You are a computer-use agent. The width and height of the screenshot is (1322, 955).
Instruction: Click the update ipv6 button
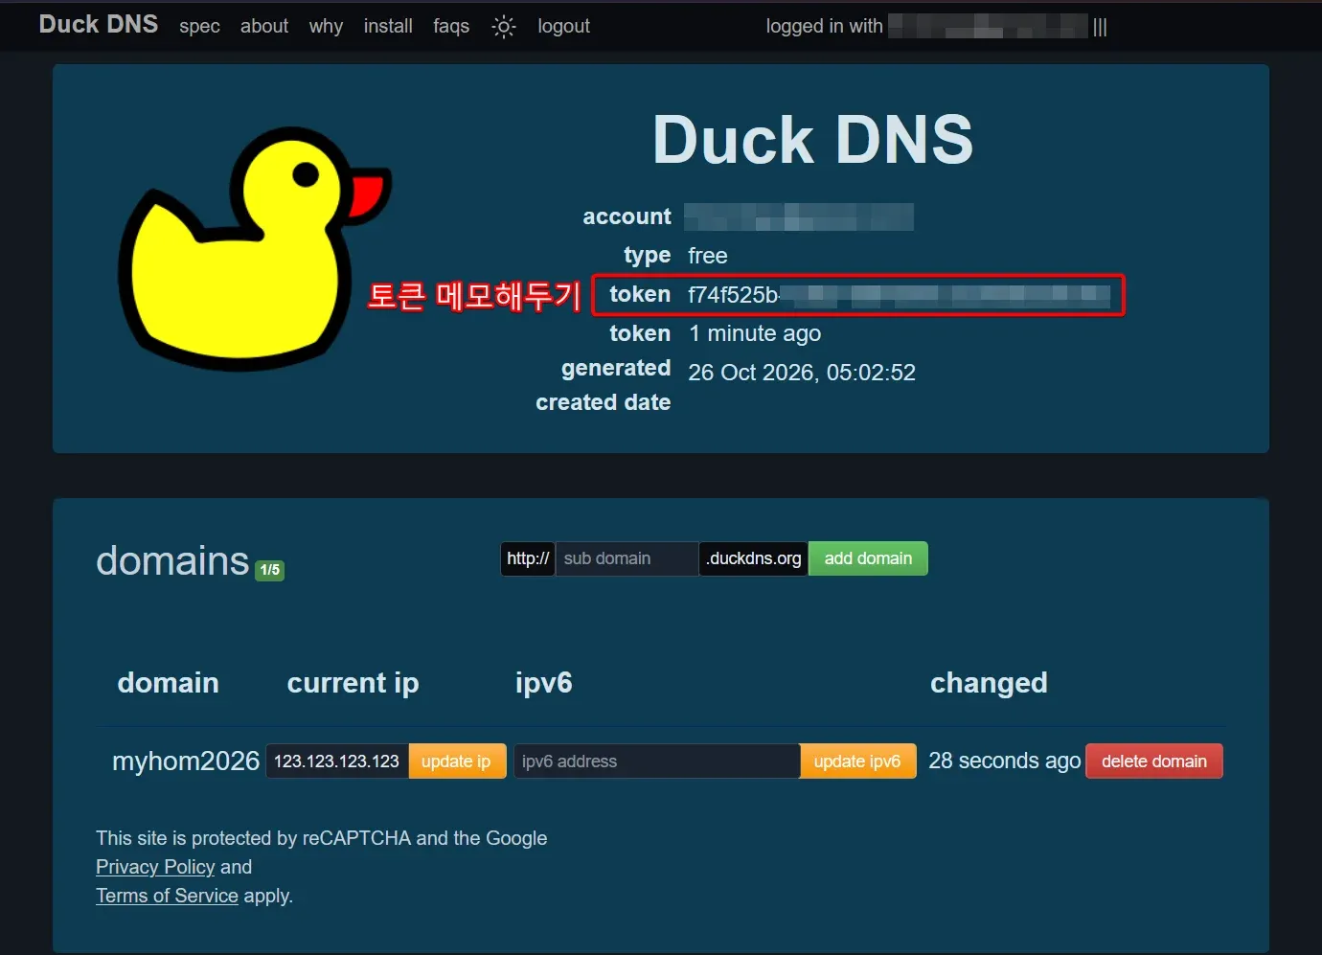[x=857, y=762]
